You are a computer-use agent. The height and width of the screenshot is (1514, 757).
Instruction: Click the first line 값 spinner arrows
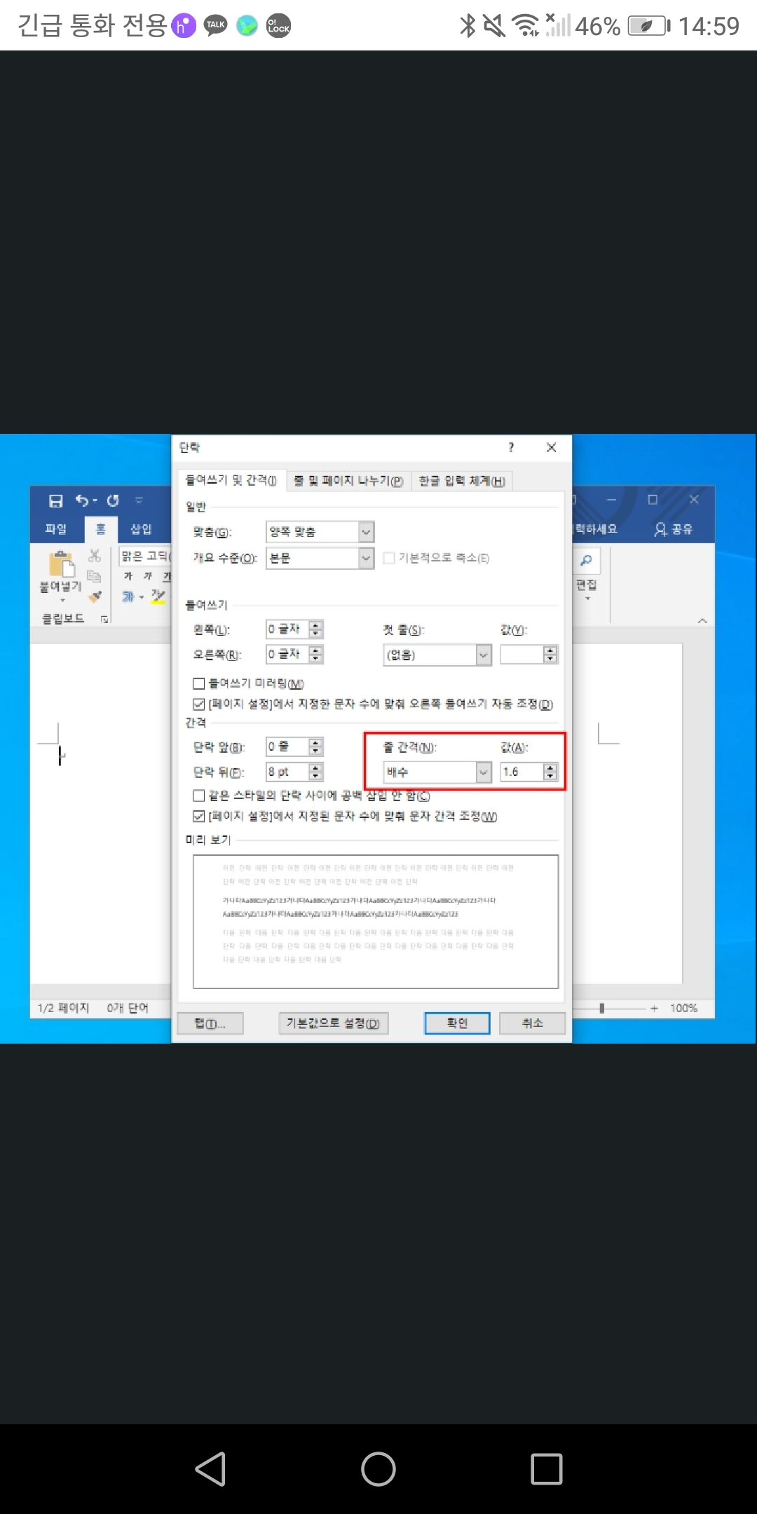click(x=550, y=655)
